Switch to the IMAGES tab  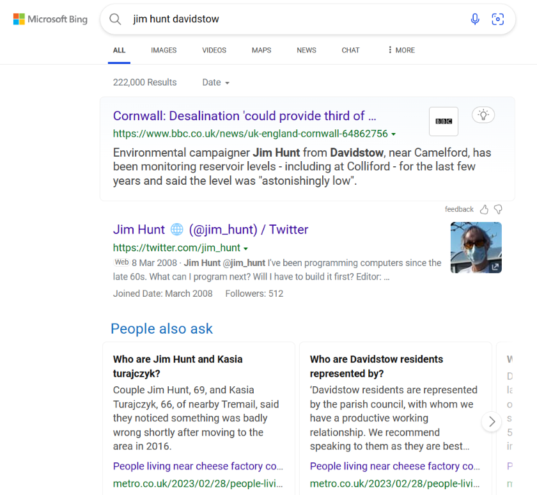tap(164, 51)
